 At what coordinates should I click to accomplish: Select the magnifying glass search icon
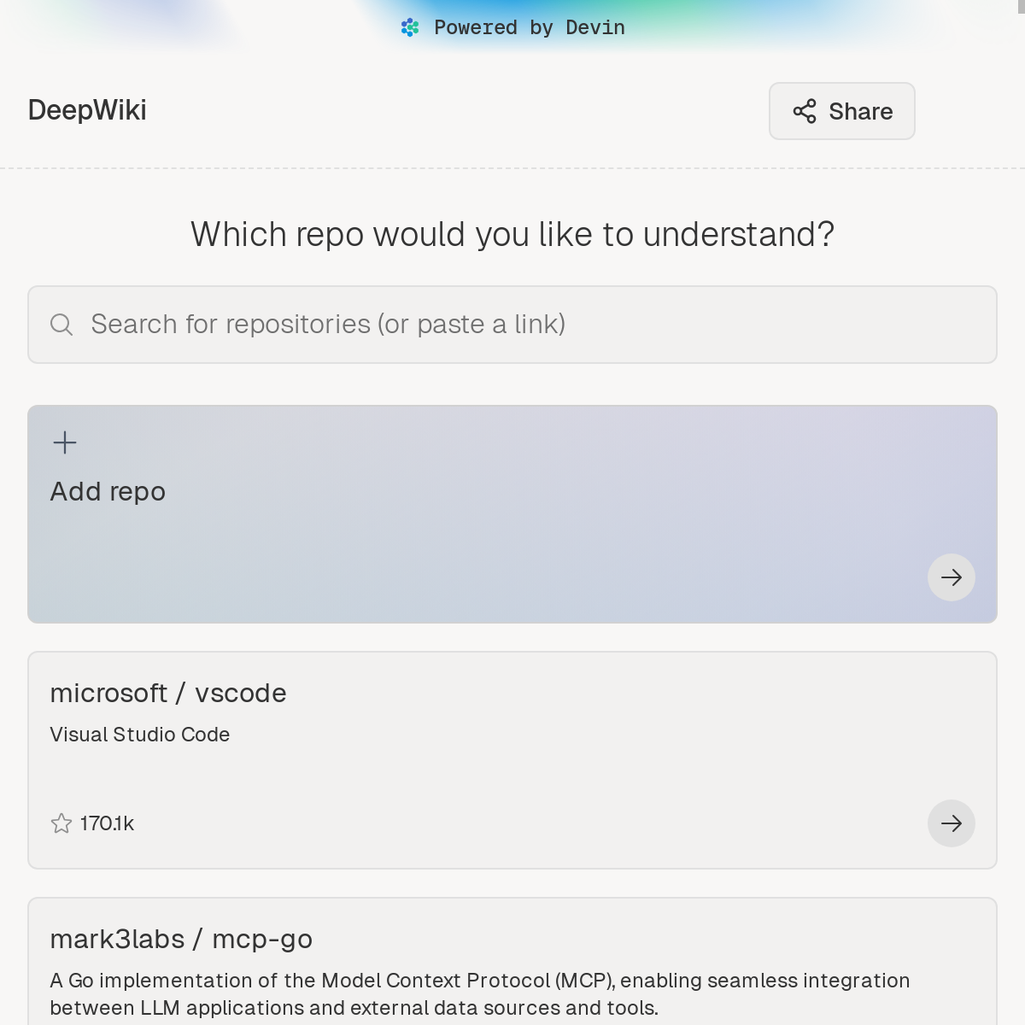coord(61,325)
